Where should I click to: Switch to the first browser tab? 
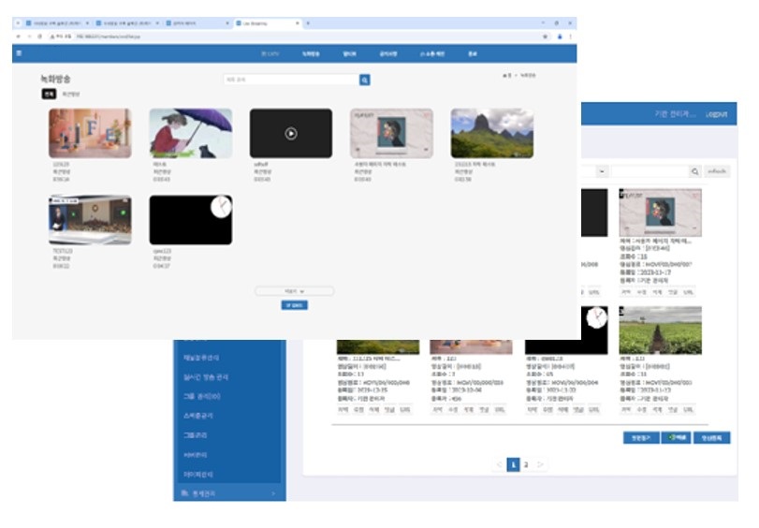(x=57, y=22)
